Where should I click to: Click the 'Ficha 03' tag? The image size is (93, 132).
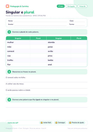pos(82,6)
